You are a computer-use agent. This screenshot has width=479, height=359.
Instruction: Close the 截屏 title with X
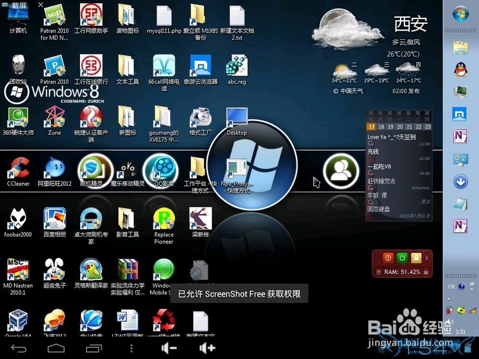[x=41, y=5]
